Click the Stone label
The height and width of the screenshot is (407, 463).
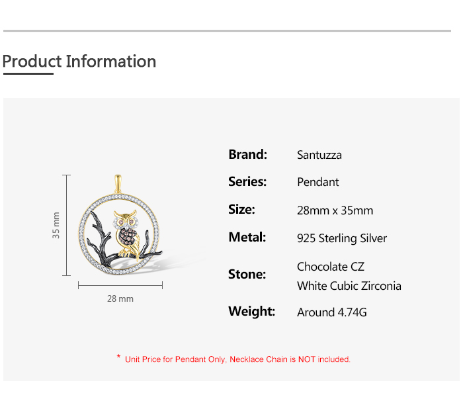[x=247, y=275]
